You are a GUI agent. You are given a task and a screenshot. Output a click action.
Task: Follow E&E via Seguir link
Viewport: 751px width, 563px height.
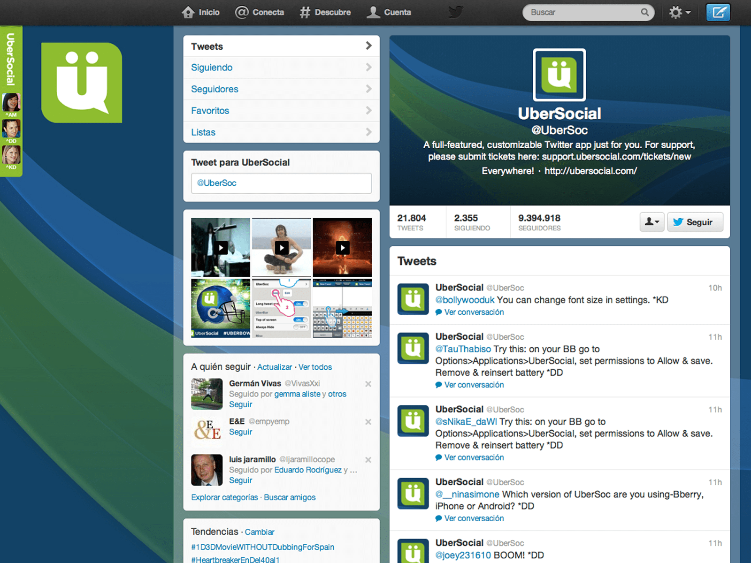[x=241, y=432]
